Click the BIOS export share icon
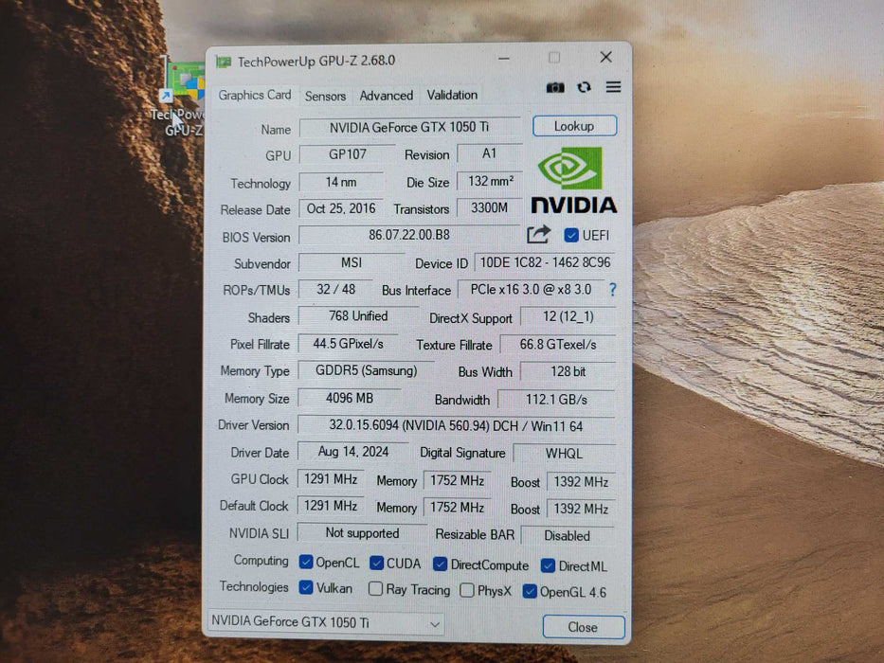The image size is (884, 663). coord(538,234)
